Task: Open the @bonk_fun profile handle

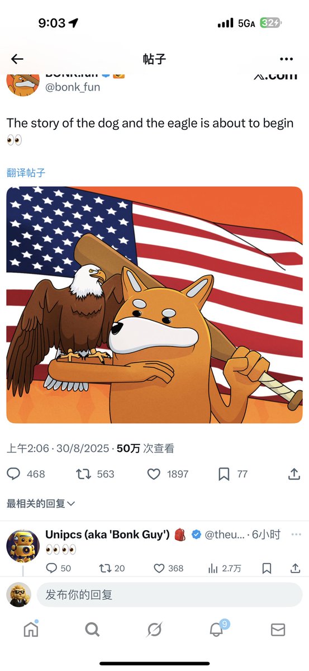Action: 72,87
